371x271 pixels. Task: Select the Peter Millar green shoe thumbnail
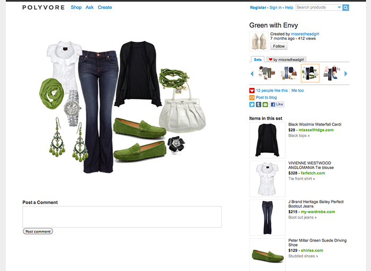pyautogui.click(x=267, y=255)
